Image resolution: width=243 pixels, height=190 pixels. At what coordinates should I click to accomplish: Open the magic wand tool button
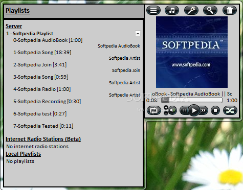click(191, 10)
